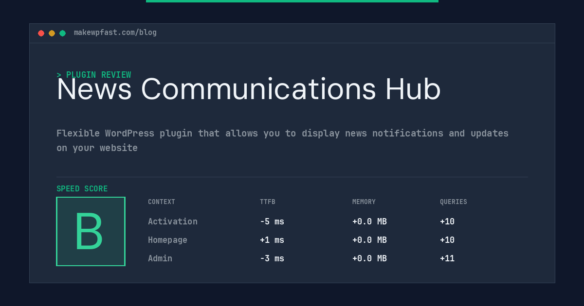This screenshot has height=306, width=584.
Task: Click the Admin queries '+11' value
Action: coord(447,258)
